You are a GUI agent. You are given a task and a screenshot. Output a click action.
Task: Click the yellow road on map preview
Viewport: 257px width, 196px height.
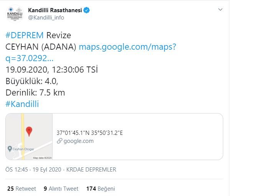point(23,136)
